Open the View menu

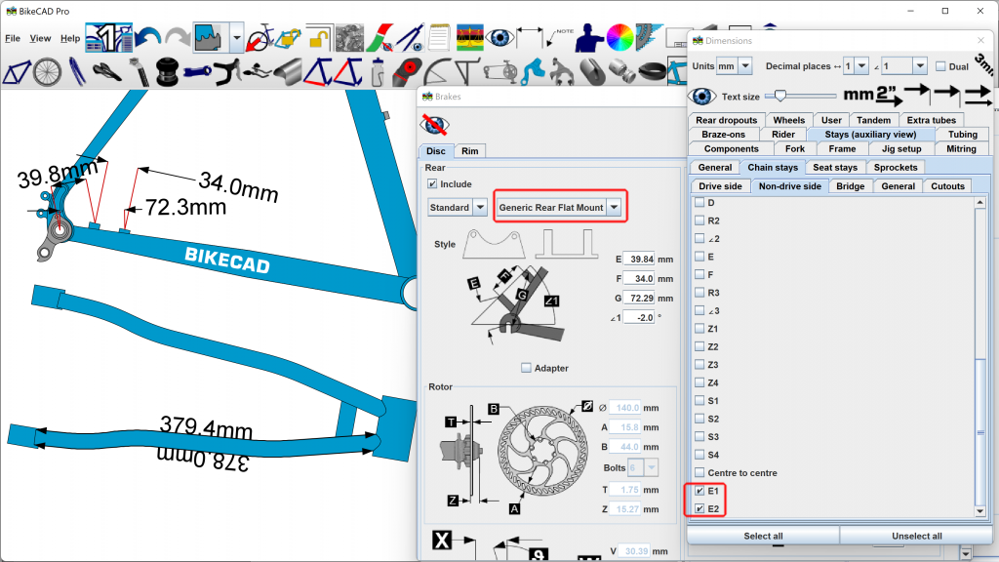40,38
